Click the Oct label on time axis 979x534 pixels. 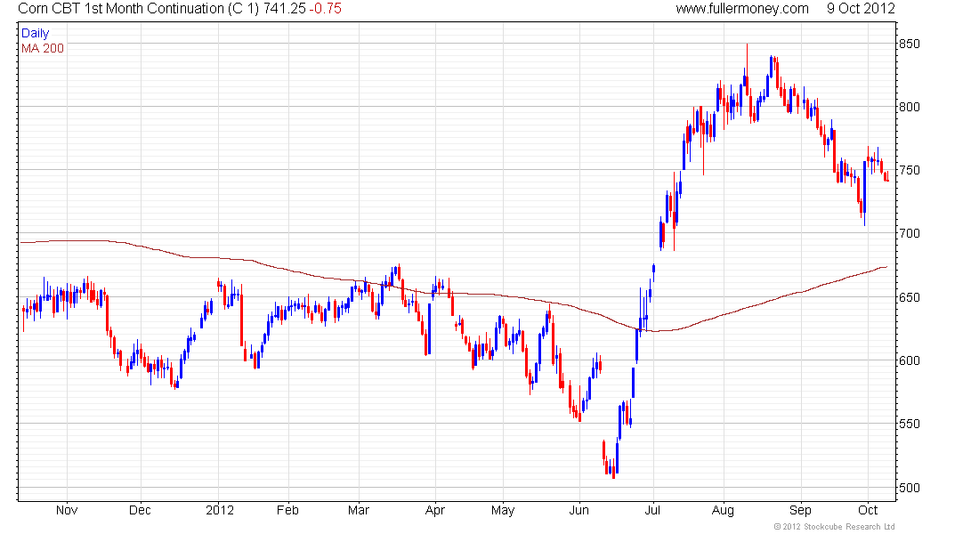[x=868, y=510]
